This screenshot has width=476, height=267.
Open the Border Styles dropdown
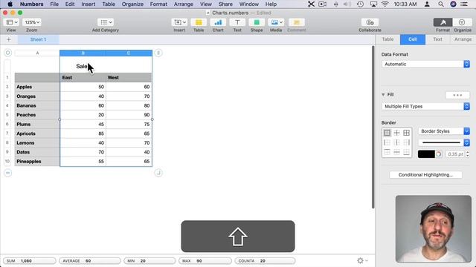(x=444, y=131)
